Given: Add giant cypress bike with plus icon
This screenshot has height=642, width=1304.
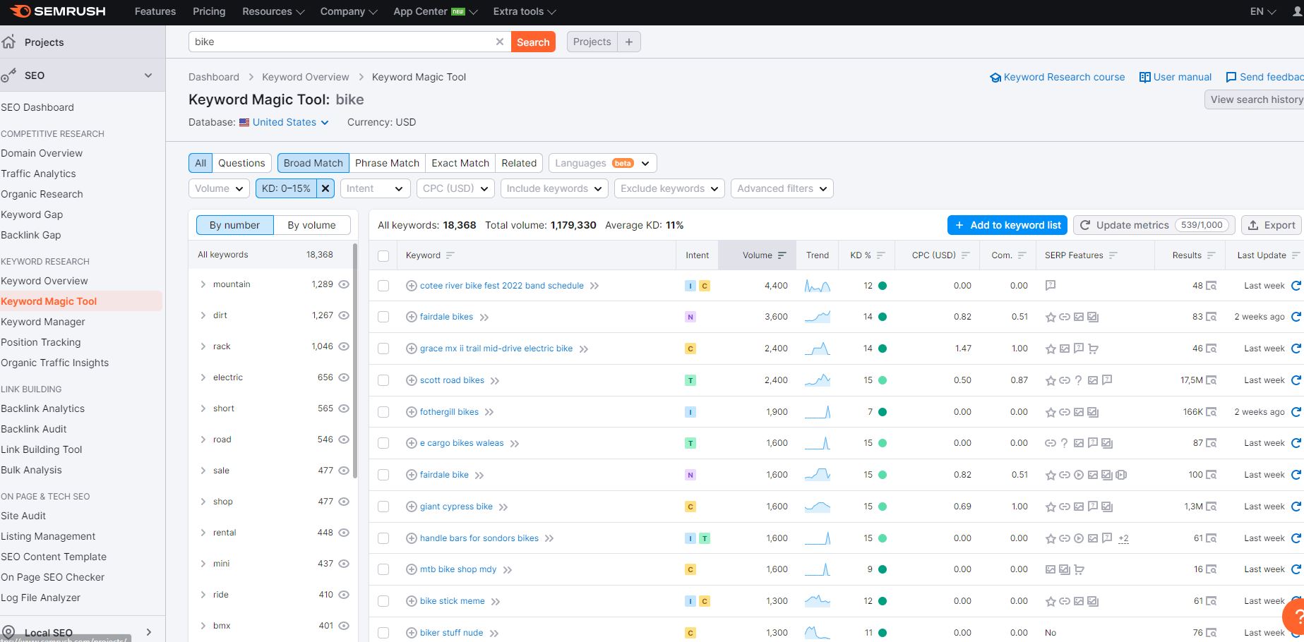Looking at the screenshot, I should click(411, 507).
